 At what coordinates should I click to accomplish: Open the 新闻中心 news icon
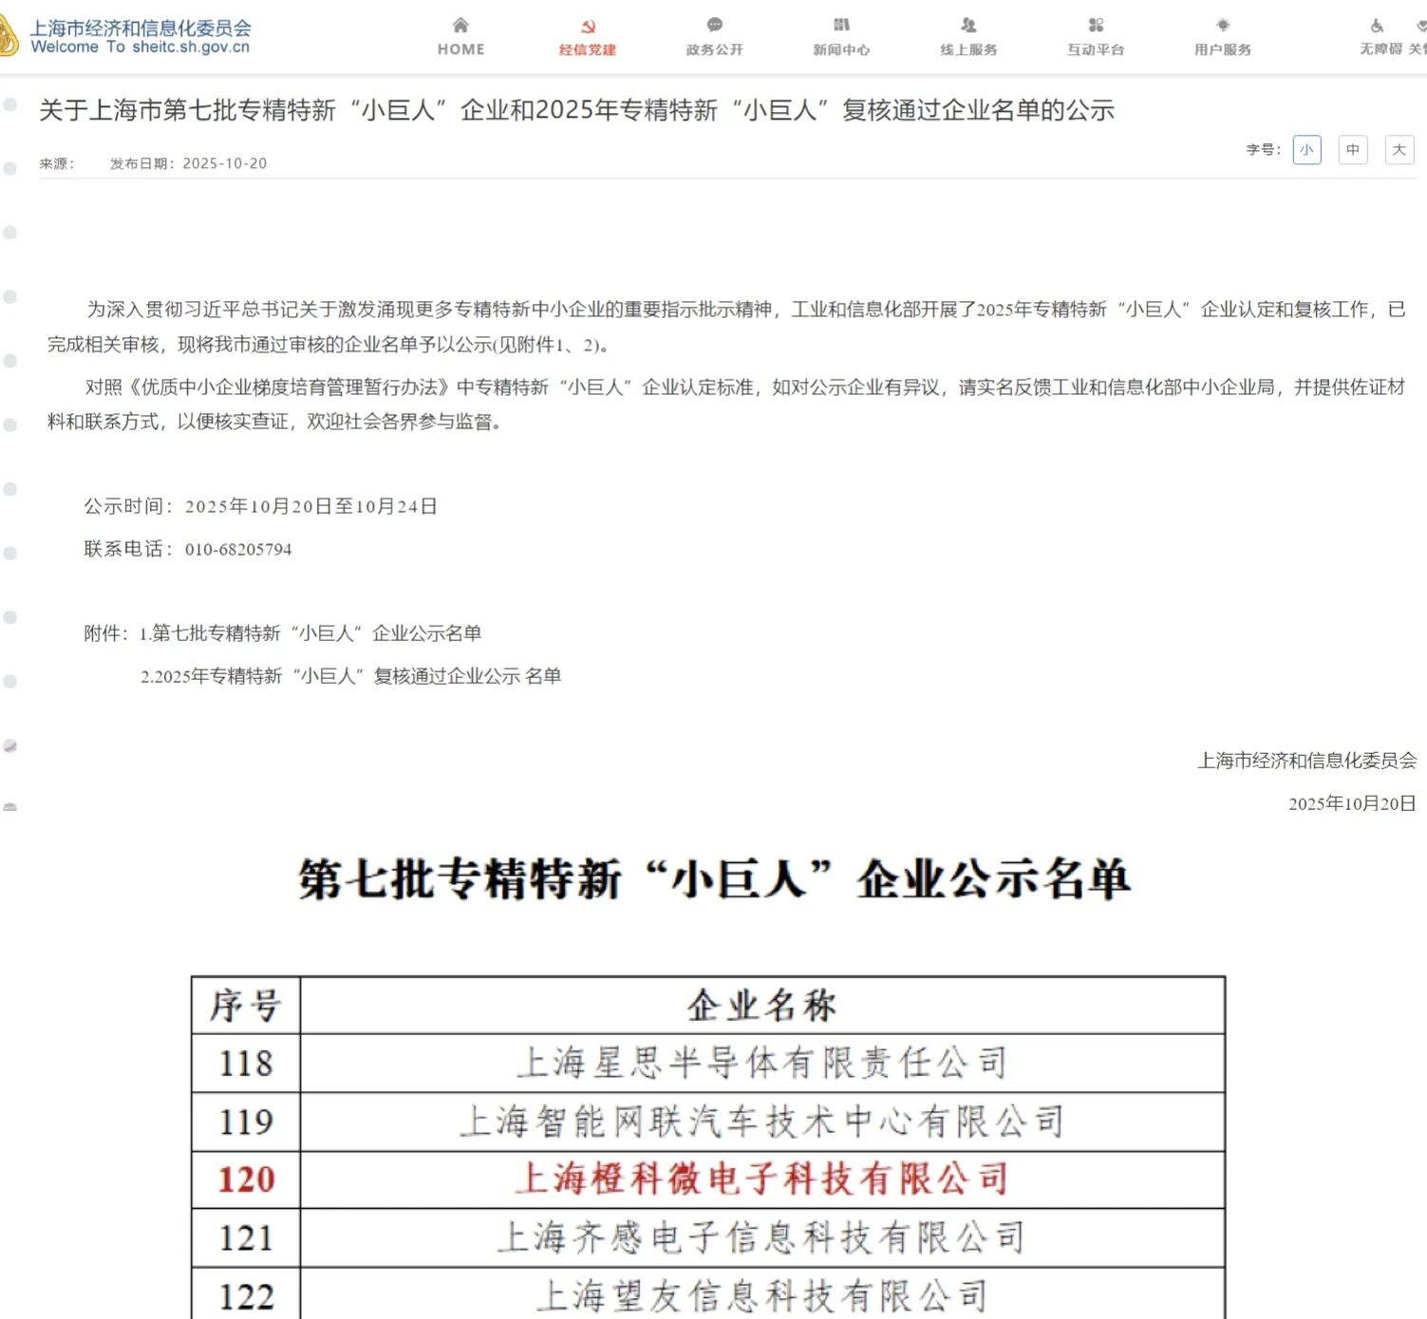(841, 26)
